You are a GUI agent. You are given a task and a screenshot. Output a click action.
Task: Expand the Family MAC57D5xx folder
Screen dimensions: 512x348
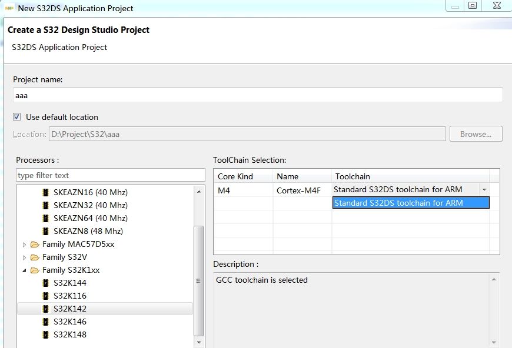[24, 245]
